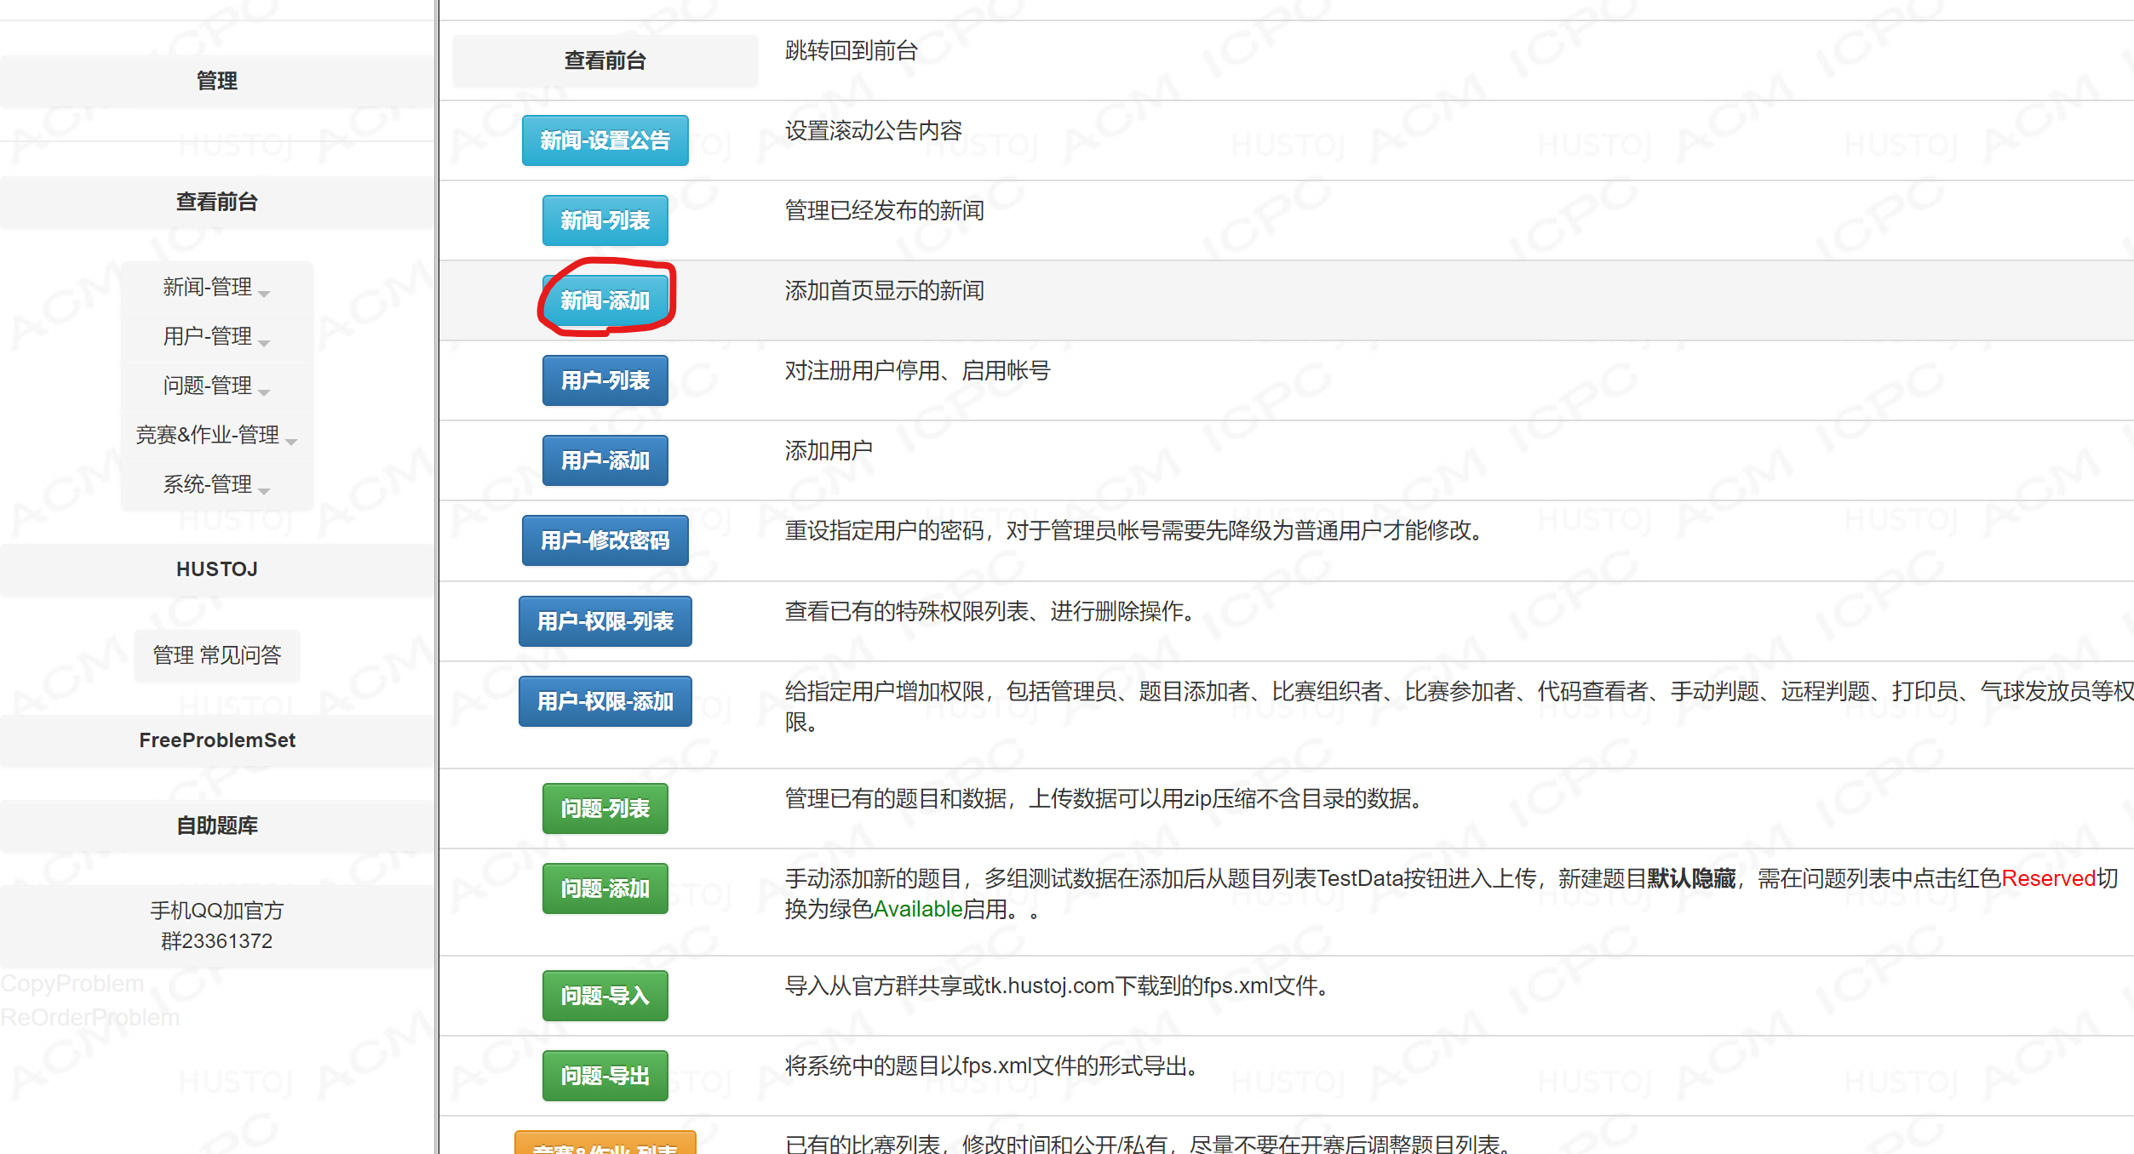Viewport: 2134px width, 1154px height.
Task: Open the 用户-列表 button
Action: tap(605, 380)
